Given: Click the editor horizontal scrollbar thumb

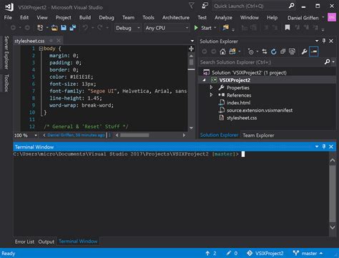Looking at the screenshot, I should coord(134,135).
